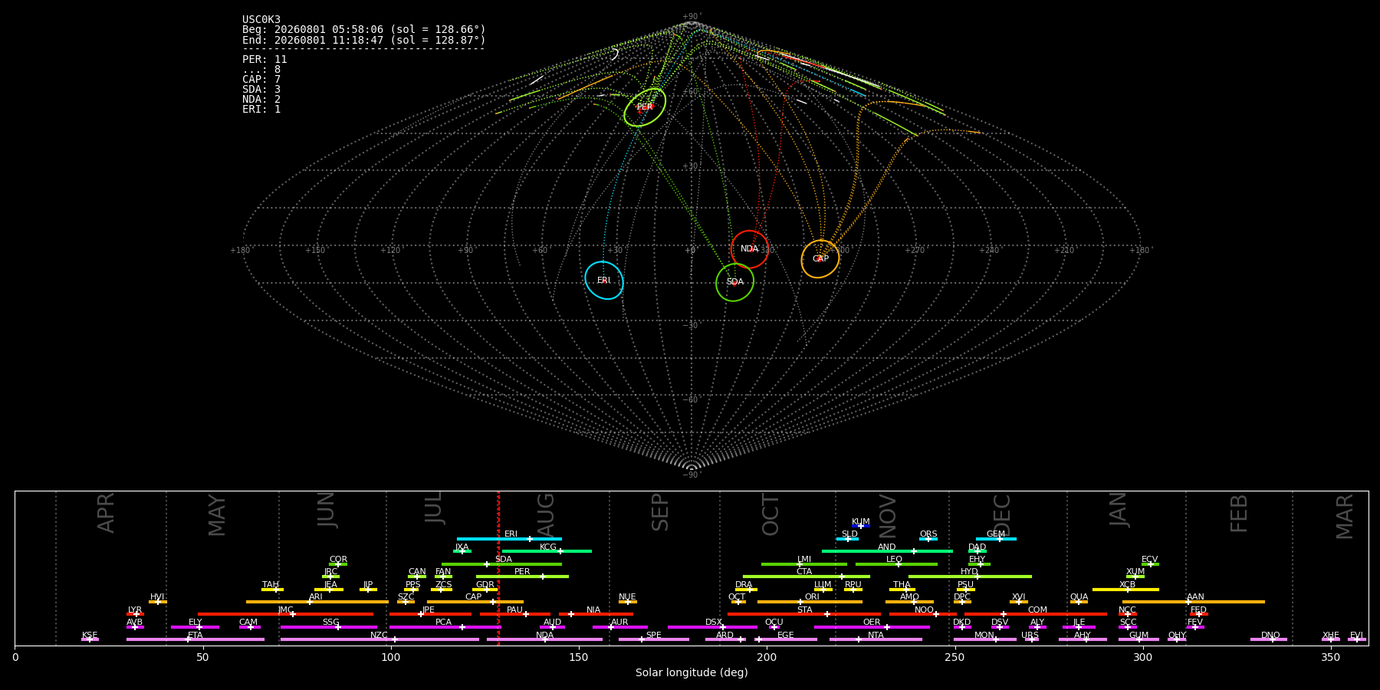
Task: Select the GEM shower bar in timeline
Action: (996, 539)
